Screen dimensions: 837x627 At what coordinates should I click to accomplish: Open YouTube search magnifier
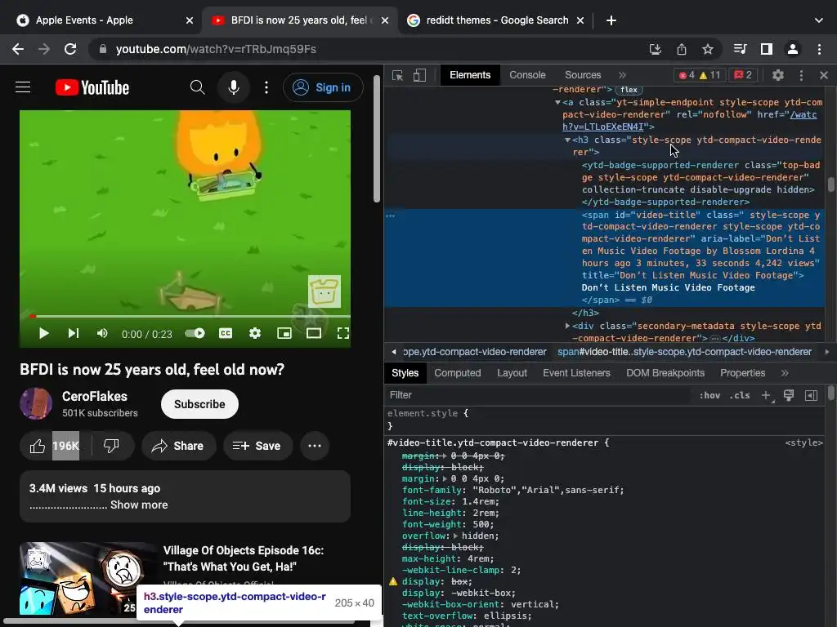point(198,87)
